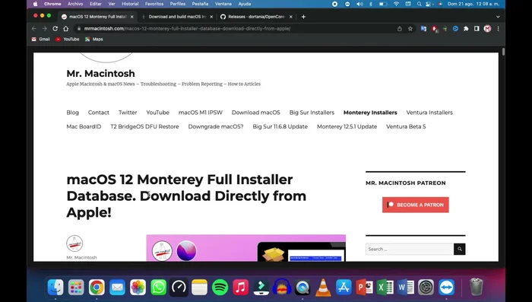Open QuickTime Player in the Dock
Image resolution: width=532 pixels, height=302 pixels.
tap(302, 288)
